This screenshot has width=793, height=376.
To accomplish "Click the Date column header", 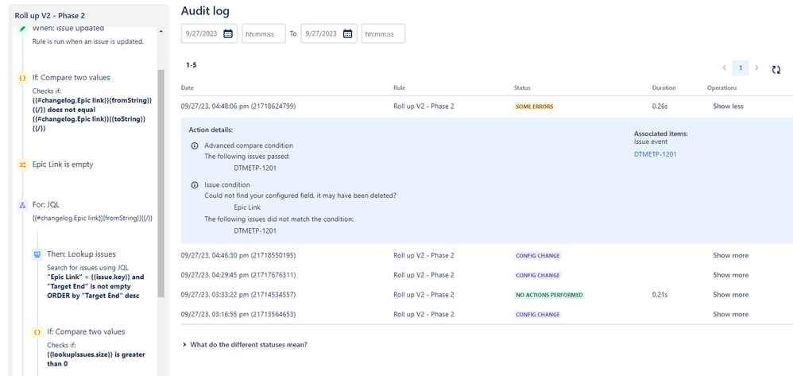I will tap(187, 87).
